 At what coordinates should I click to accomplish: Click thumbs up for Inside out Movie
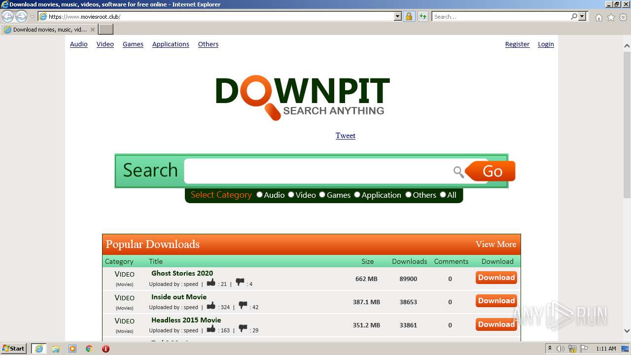[x=211, y=306]
